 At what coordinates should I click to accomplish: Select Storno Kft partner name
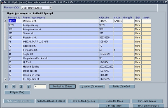coord(61,33)
